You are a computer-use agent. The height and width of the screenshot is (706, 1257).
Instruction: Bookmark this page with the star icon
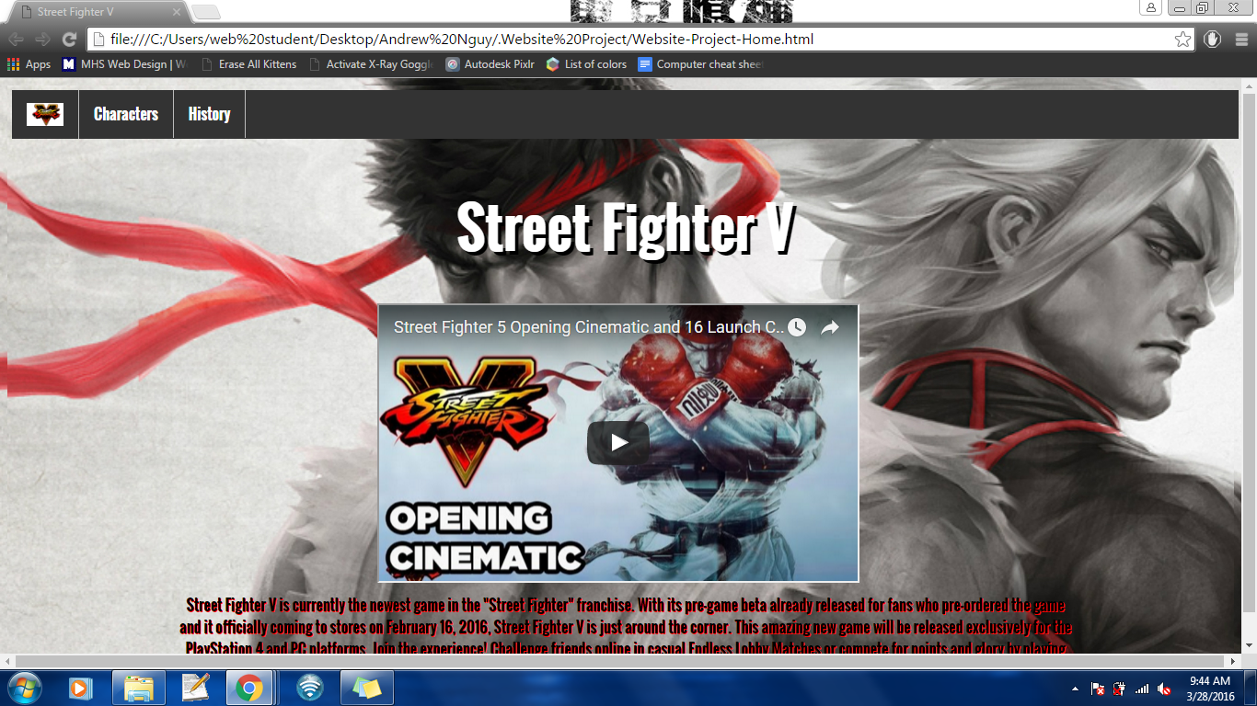pos(1182,40)
